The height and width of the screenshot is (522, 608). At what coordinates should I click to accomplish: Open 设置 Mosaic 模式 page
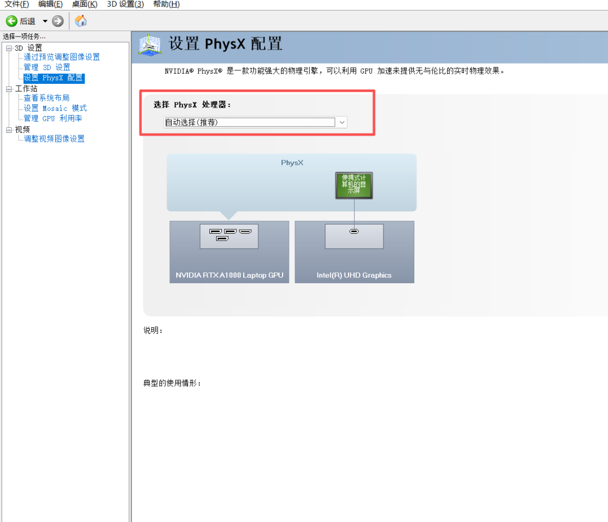coord(55,108)
